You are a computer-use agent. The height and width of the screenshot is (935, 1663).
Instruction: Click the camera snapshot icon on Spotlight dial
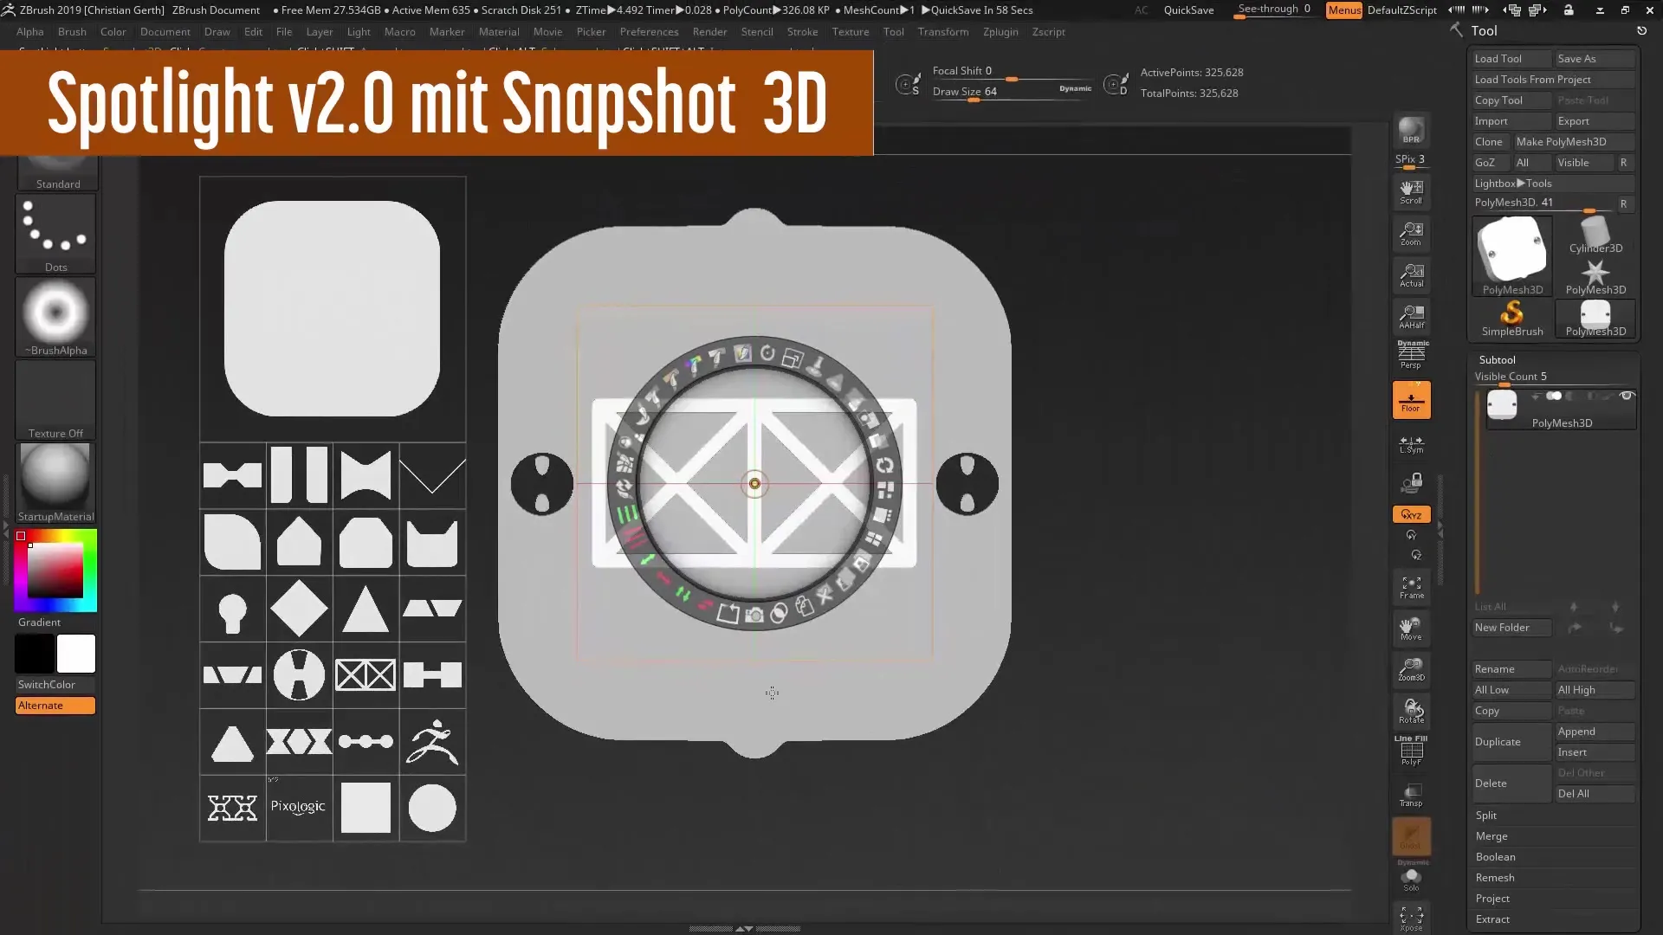[x=754, y=615]
